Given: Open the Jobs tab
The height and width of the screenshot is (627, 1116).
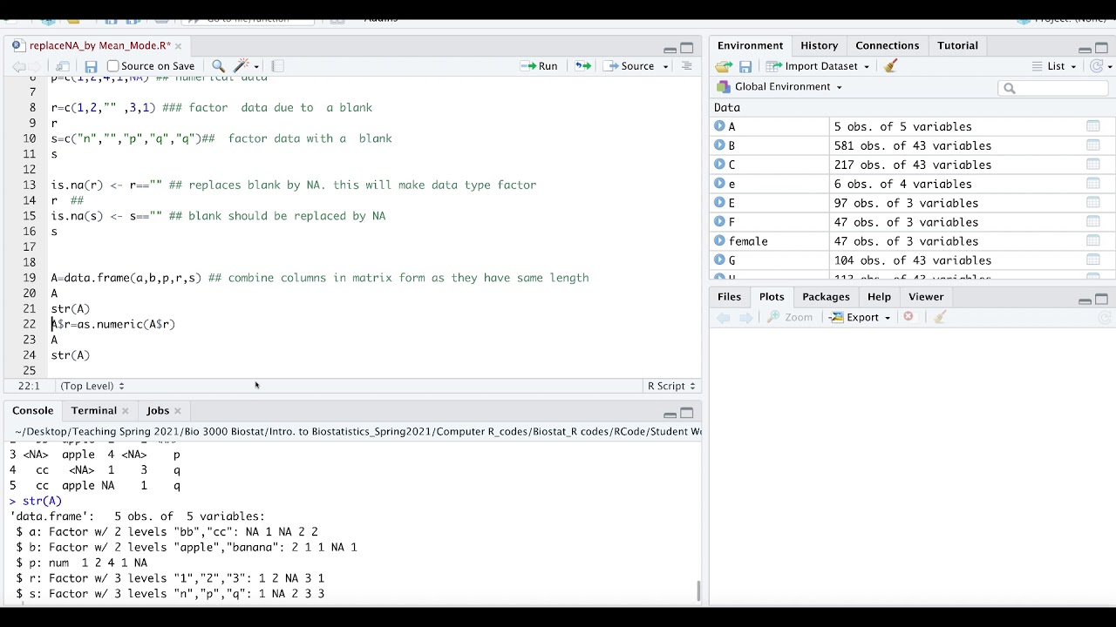Looking at the screenshot, I should coord(158,410).
